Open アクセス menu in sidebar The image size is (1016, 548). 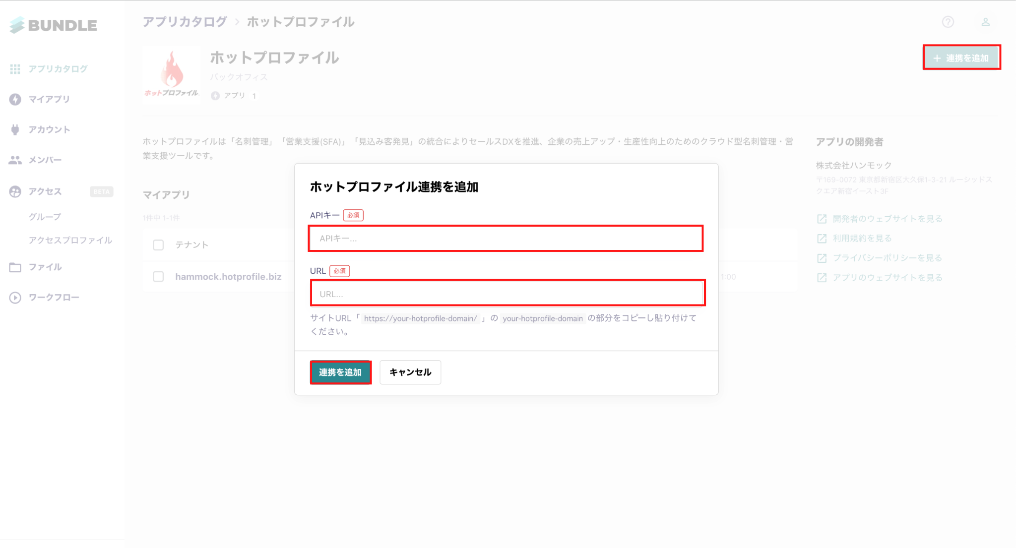[45, 191]
